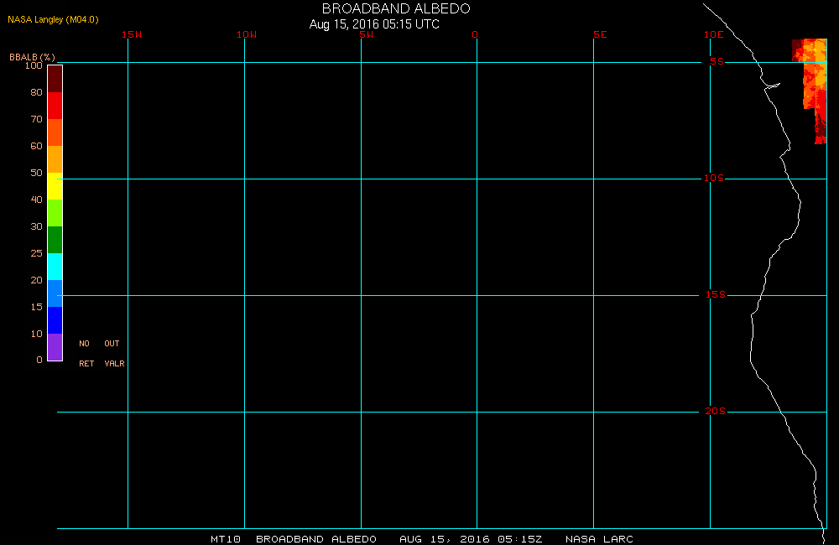This screenshot has height=545, width=839.
Task: Click the yellow 40-50% color swatch
Action: click(x=55, y=186)
